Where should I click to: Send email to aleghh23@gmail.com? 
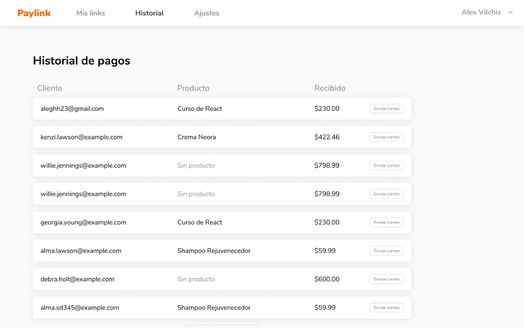pos(387,109)
